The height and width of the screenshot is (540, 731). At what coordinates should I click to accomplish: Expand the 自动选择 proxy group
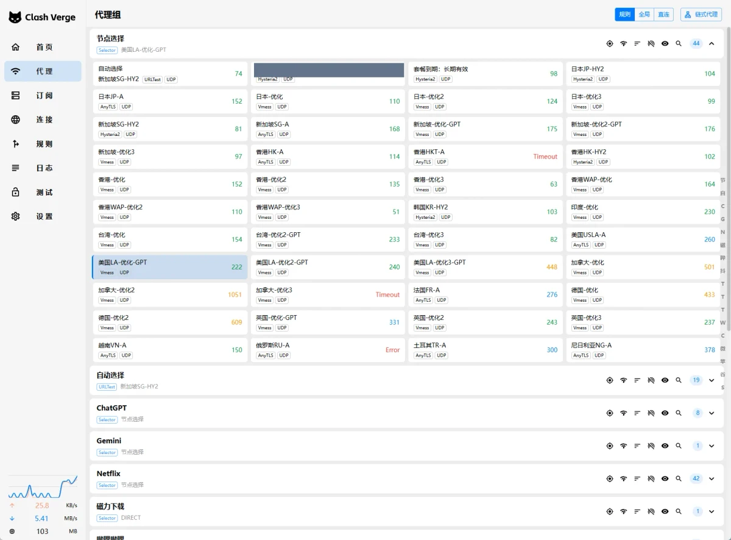coord(712,380)
